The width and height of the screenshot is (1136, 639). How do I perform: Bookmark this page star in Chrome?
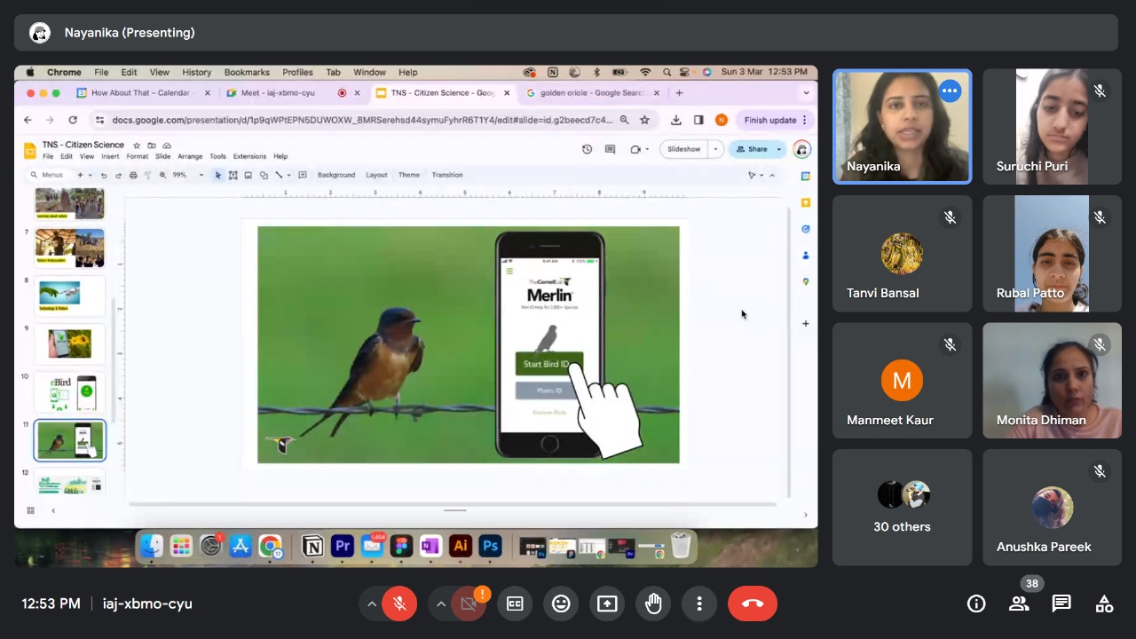click(x=644, y=120)
